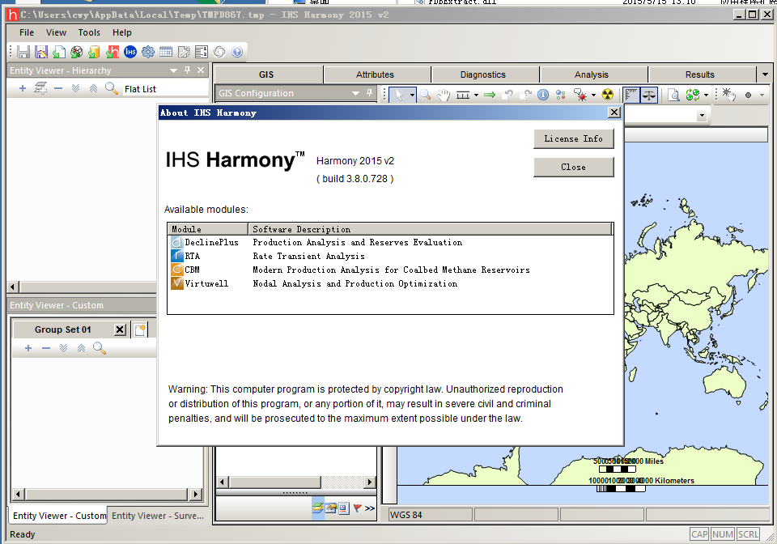Click the calendar grid icon

click(x=166, y=52)
